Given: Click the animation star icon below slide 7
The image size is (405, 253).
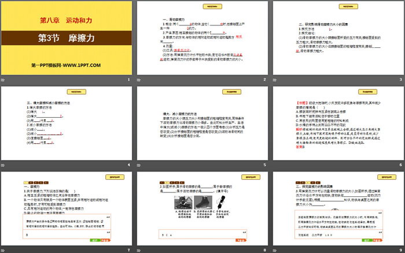Looking at the screenshot, I should [x=3, y=249].
